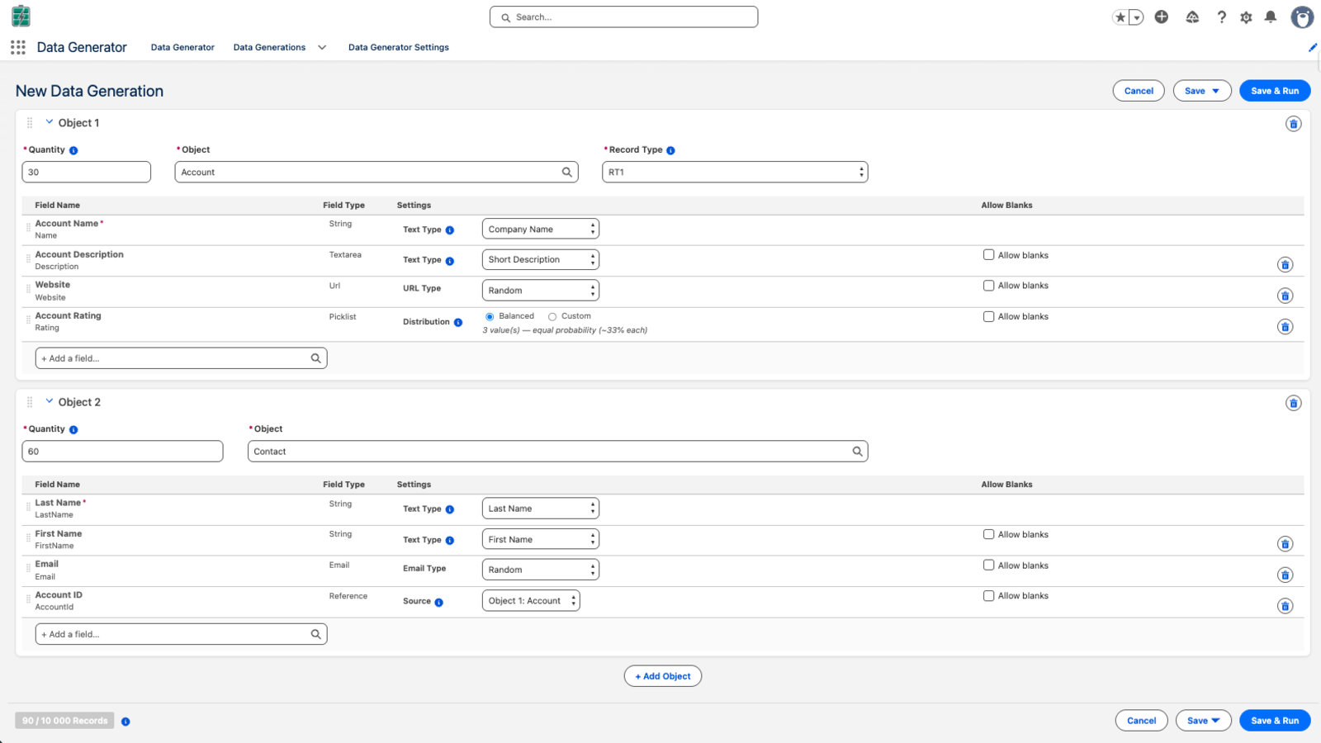Click the Favorites star icon
Screen dimensions: 1321x743
tap(1120, 17)
